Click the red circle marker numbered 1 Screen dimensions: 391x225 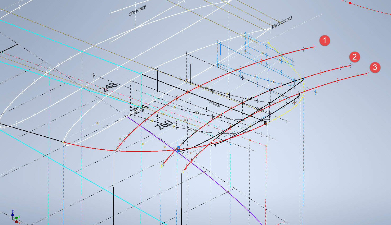[x=325, y=41]
